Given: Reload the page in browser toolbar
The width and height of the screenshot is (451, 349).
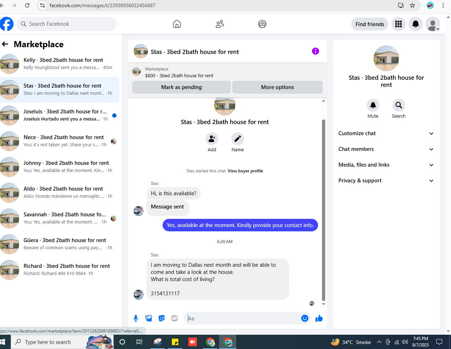Looking at the screenshot, I should click(27, 5).
